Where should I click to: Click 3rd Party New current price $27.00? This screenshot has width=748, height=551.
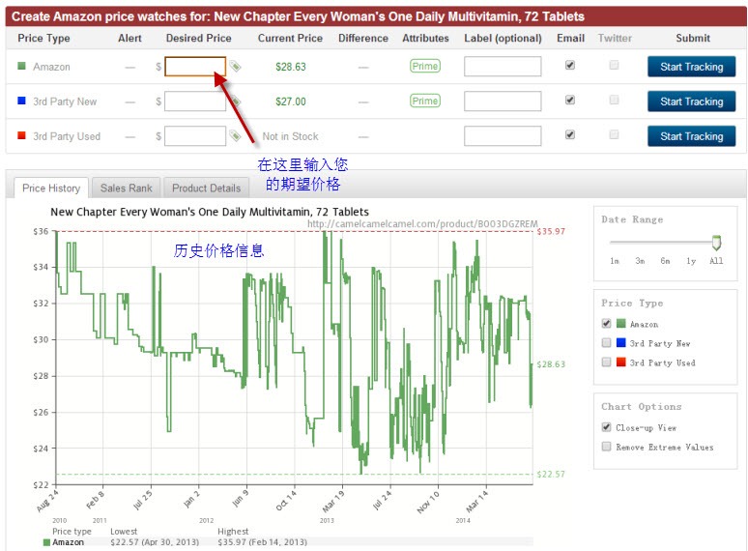point(291,101)
